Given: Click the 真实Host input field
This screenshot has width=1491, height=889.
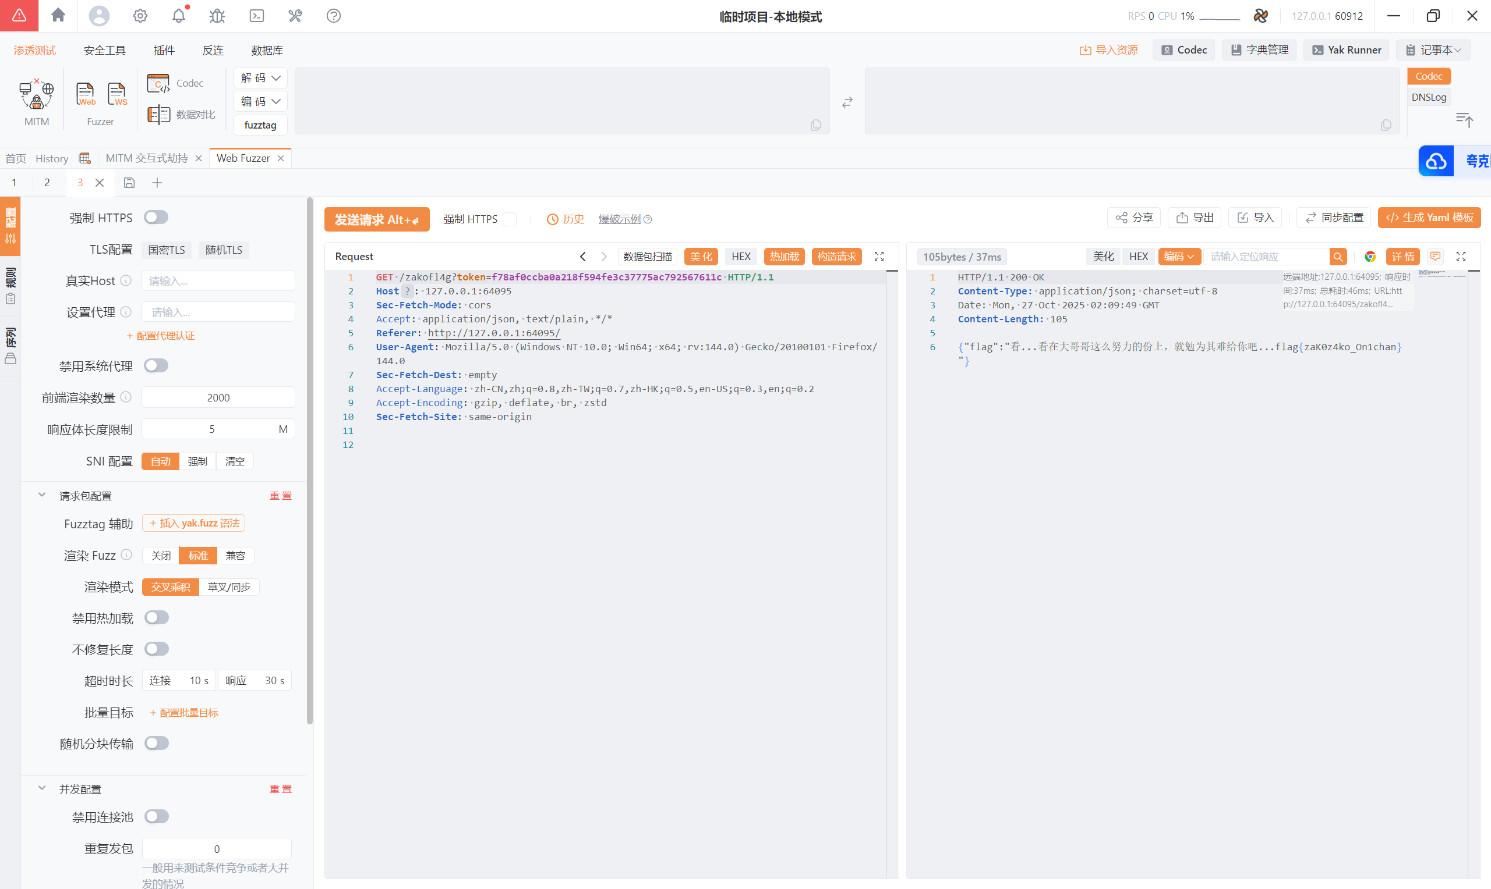Looking at the screenshot, I should coord(218,280).
